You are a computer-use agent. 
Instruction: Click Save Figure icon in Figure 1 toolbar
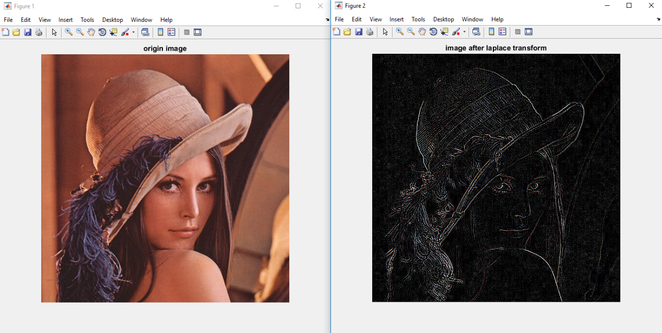(28, 32)
